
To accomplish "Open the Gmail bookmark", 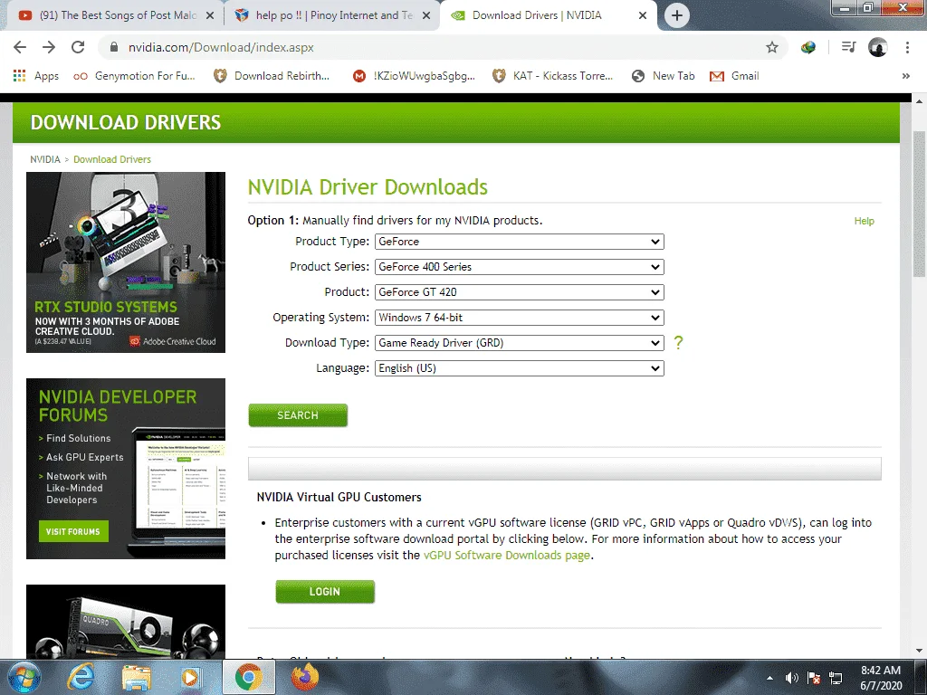I will [735, 76].
